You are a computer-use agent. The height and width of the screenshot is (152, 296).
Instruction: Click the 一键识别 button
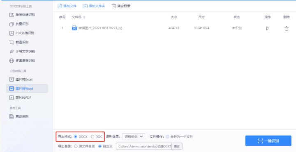coord(268,141)
